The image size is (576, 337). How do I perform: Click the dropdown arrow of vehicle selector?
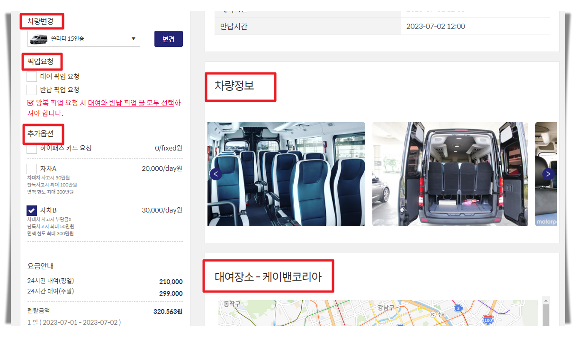[x=134, y=39]
